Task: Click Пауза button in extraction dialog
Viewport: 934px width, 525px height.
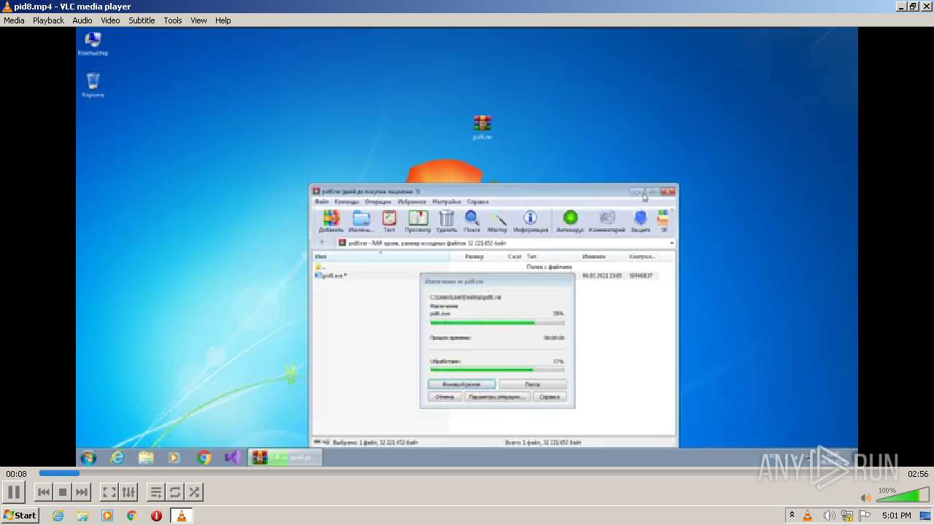Action: coord(533,384)
